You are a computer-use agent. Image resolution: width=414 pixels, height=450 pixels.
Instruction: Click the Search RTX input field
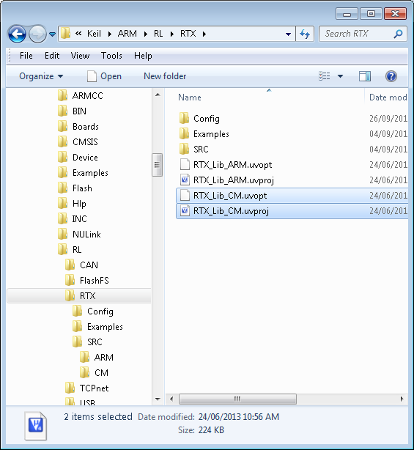[356, 34]
